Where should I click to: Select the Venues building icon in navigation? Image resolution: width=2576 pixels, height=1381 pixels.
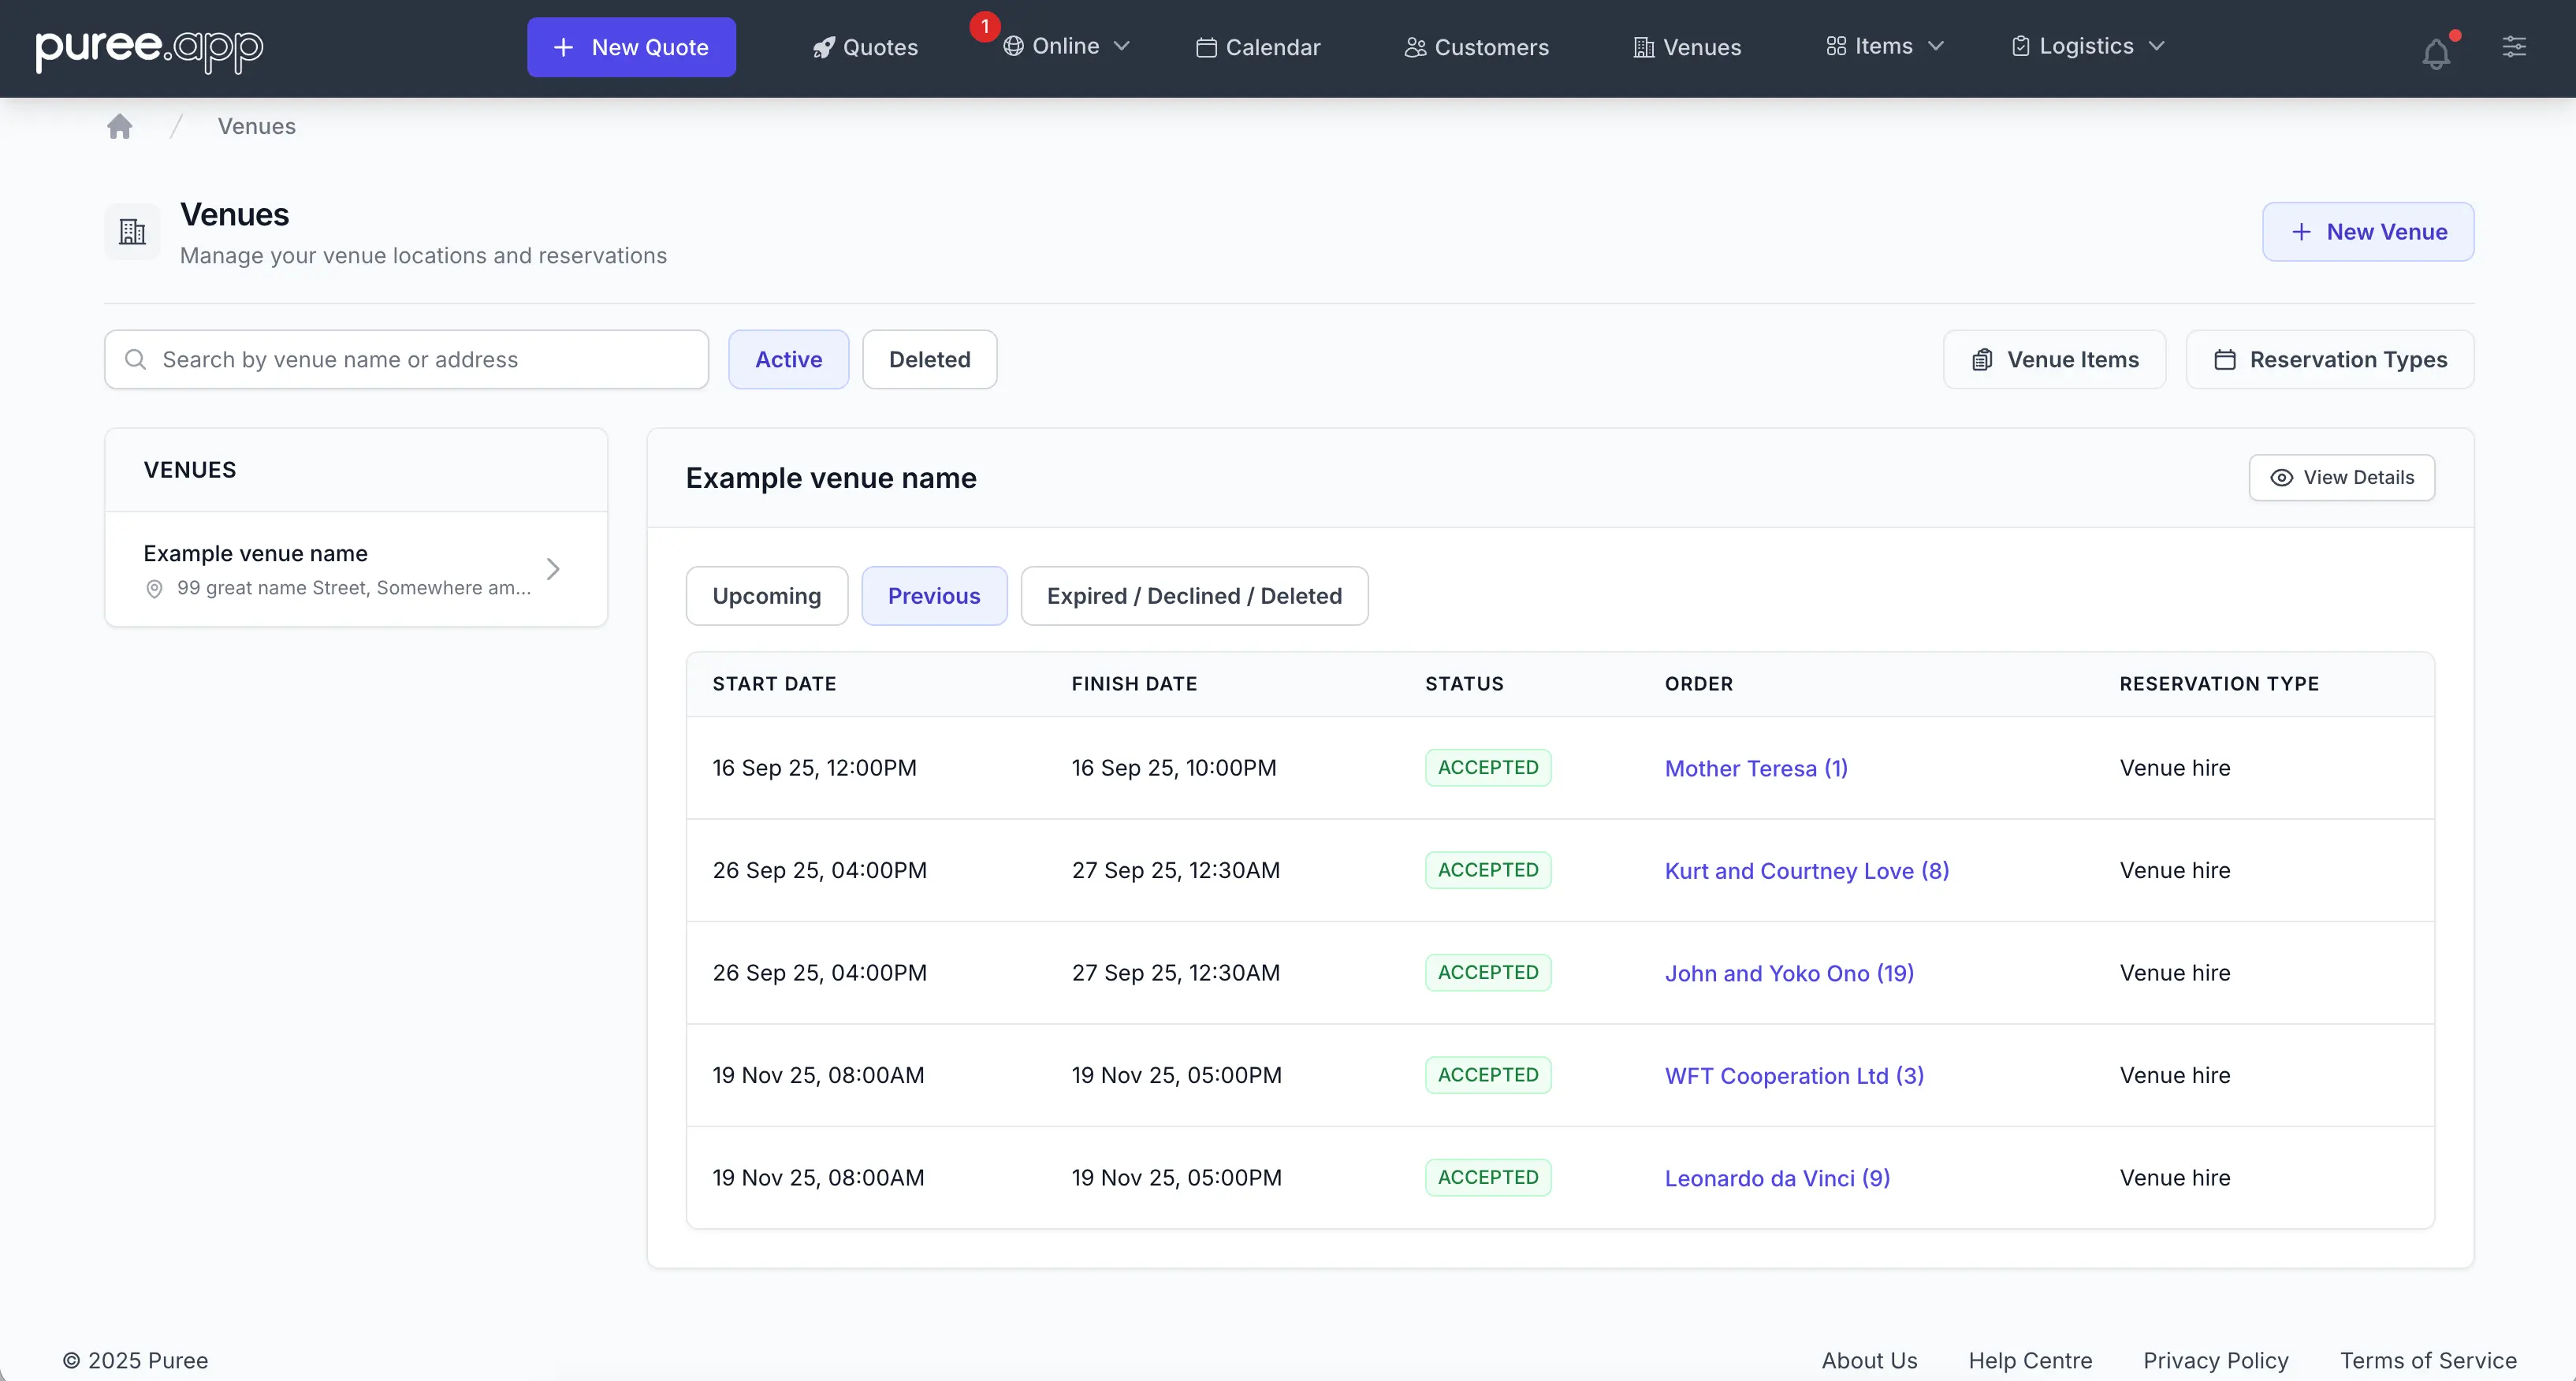pos(1641,47)
